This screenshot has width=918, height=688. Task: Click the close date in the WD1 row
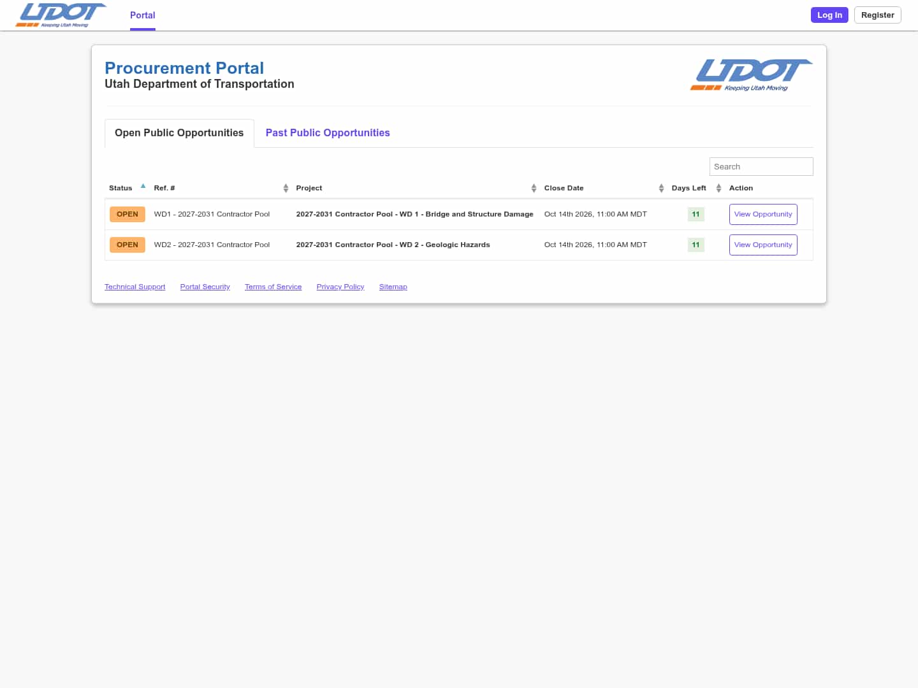point(595,214)
